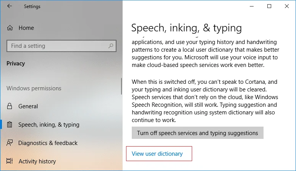
Task: Focus the Find a setting search box
Action: coord(61,46)
